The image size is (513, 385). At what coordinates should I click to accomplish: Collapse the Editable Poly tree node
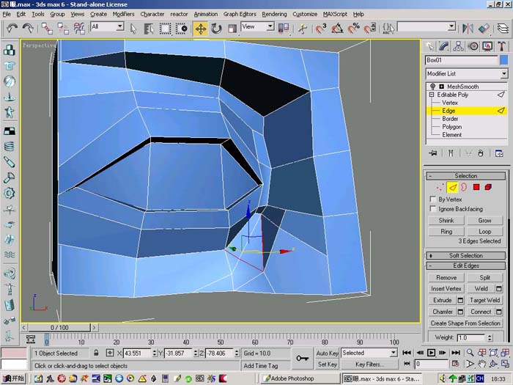[x=432, y=95]
